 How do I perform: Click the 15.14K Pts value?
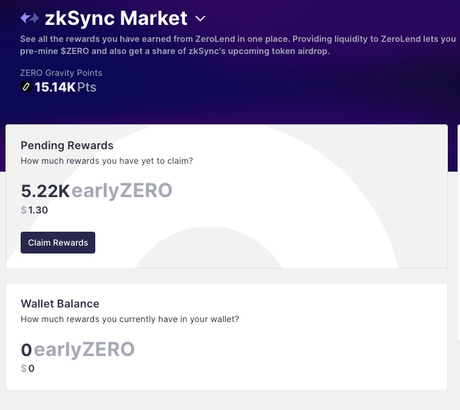tap(55, 87)
